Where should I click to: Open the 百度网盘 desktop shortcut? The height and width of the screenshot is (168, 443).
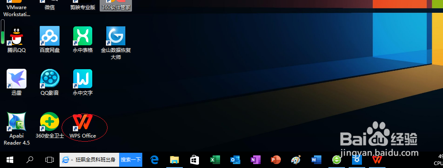(x=50, y=36)
